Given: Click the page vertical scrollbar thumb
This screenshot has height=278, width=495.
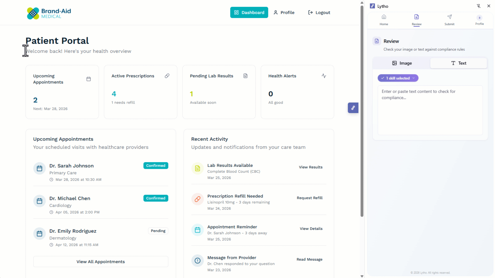Looking at the screenshot, I should (x=362, y=111).
